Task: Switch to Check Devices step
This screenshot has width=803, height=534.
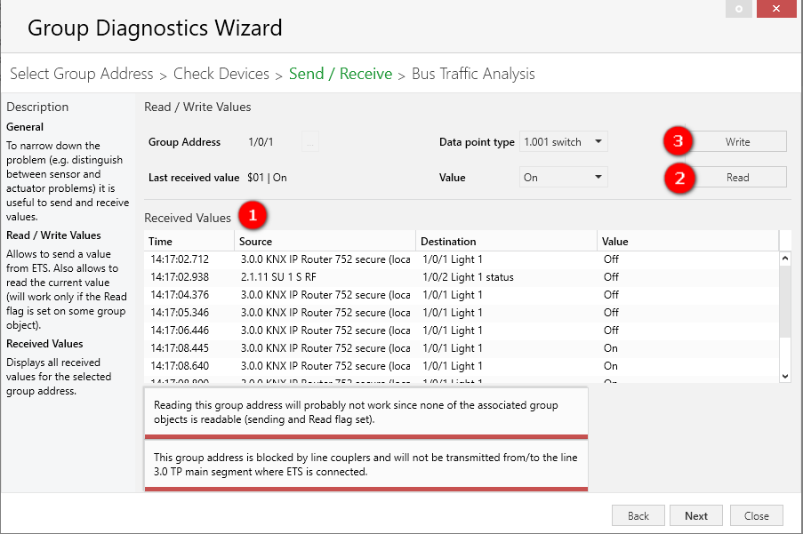Action: (x=221, y=74)
